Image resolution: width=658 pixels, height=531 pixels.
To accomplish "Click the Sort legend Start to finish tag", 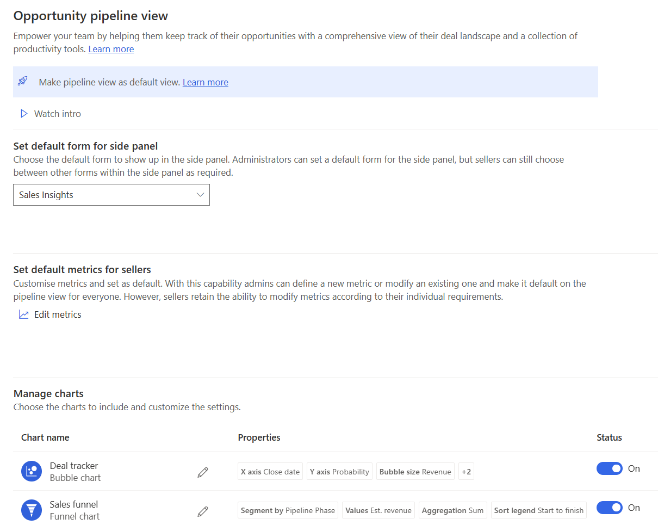I will (538, 510).
